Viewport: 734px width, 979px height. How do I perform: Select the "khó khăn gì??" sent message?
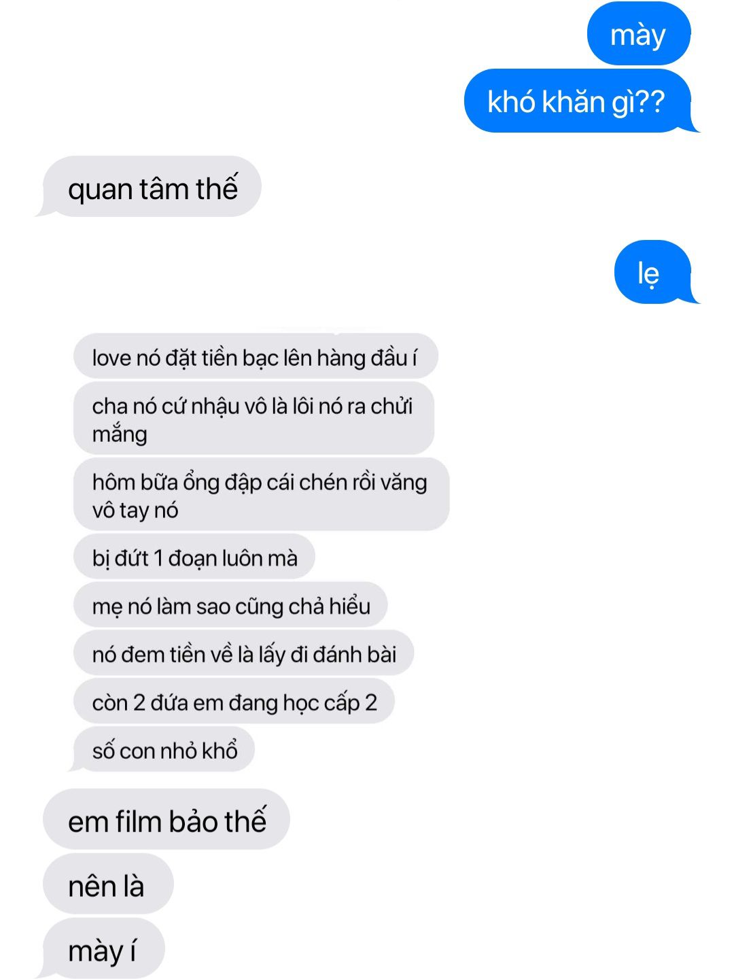tap(578, 101)
